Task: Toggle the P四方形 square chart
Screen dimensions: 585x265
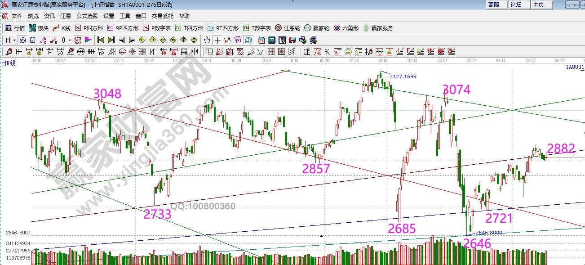Action: click(88, 28)
